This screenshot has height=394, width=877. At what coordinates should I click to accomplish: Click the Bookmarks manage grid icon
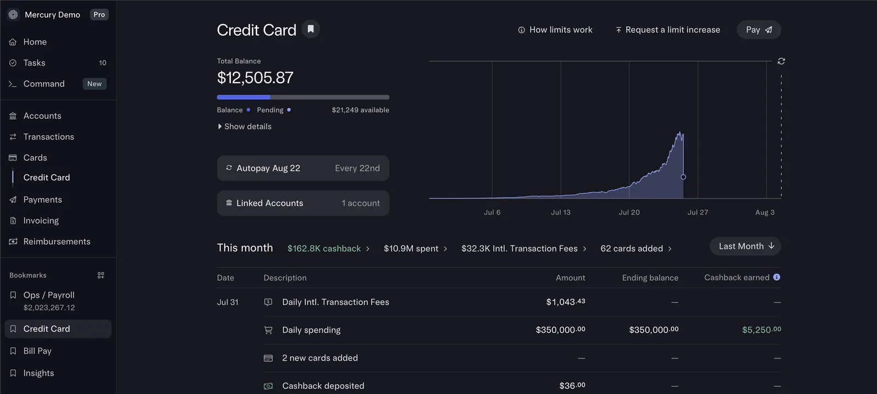pyautogui.click(x=101, y=275)
